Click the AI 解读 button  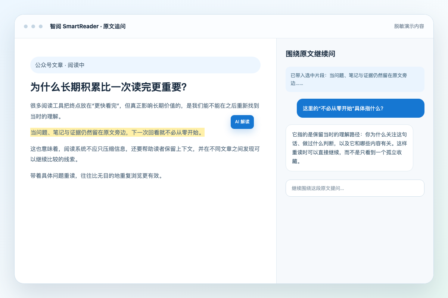point(242,122)
